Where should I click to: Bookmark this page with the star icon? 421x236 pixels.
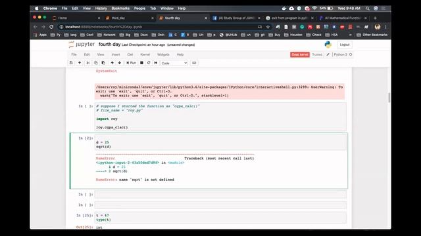tap(268, 27)
